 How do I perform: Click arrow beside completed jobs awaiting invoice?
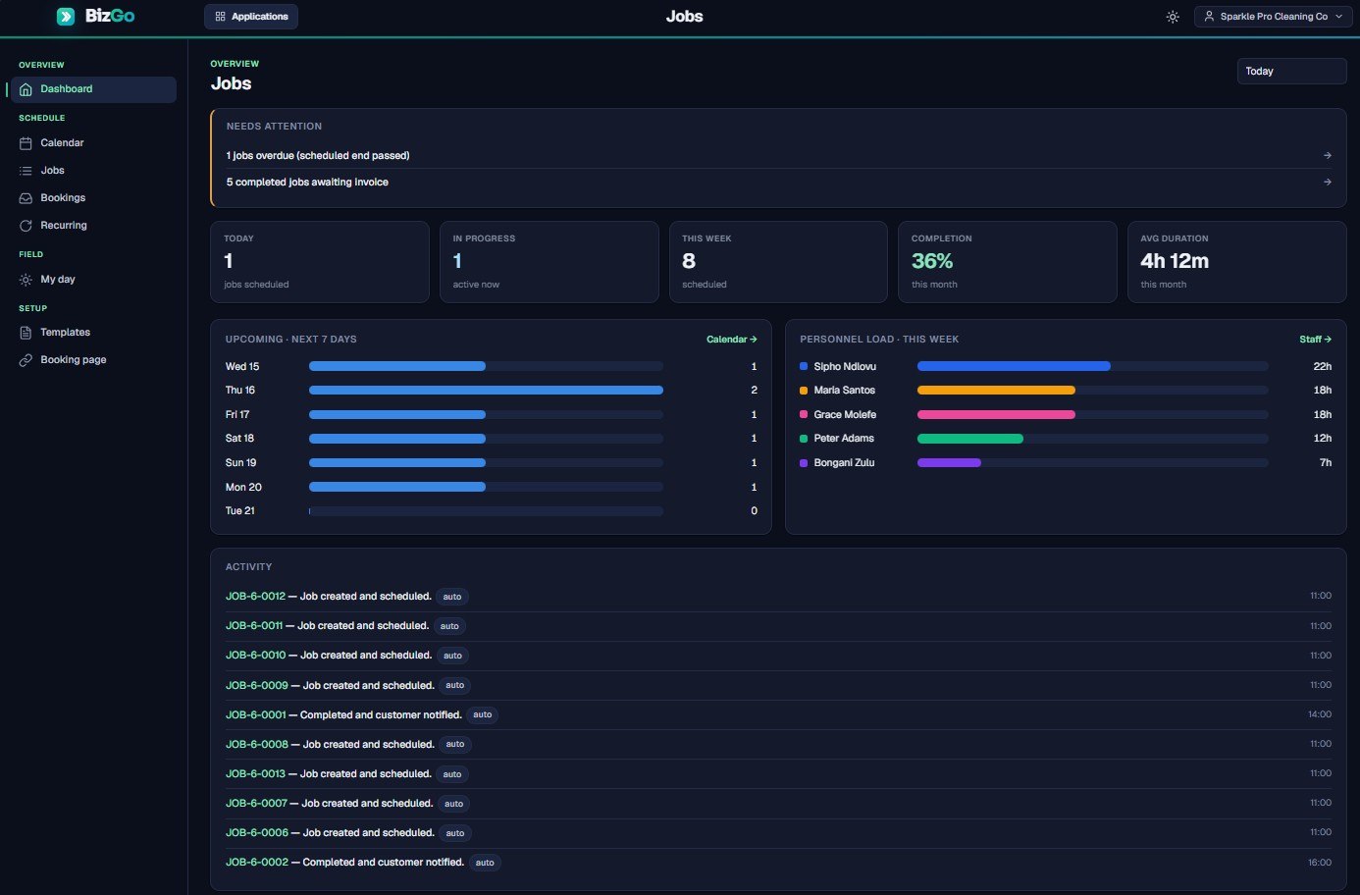coord(1328,182)
